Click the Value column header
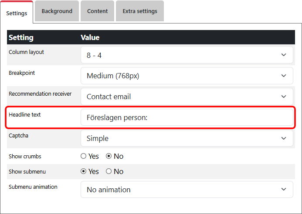Image resolution: width=302 pixels, height=214 pixels. pyautogui.click(x=90, y=37)
